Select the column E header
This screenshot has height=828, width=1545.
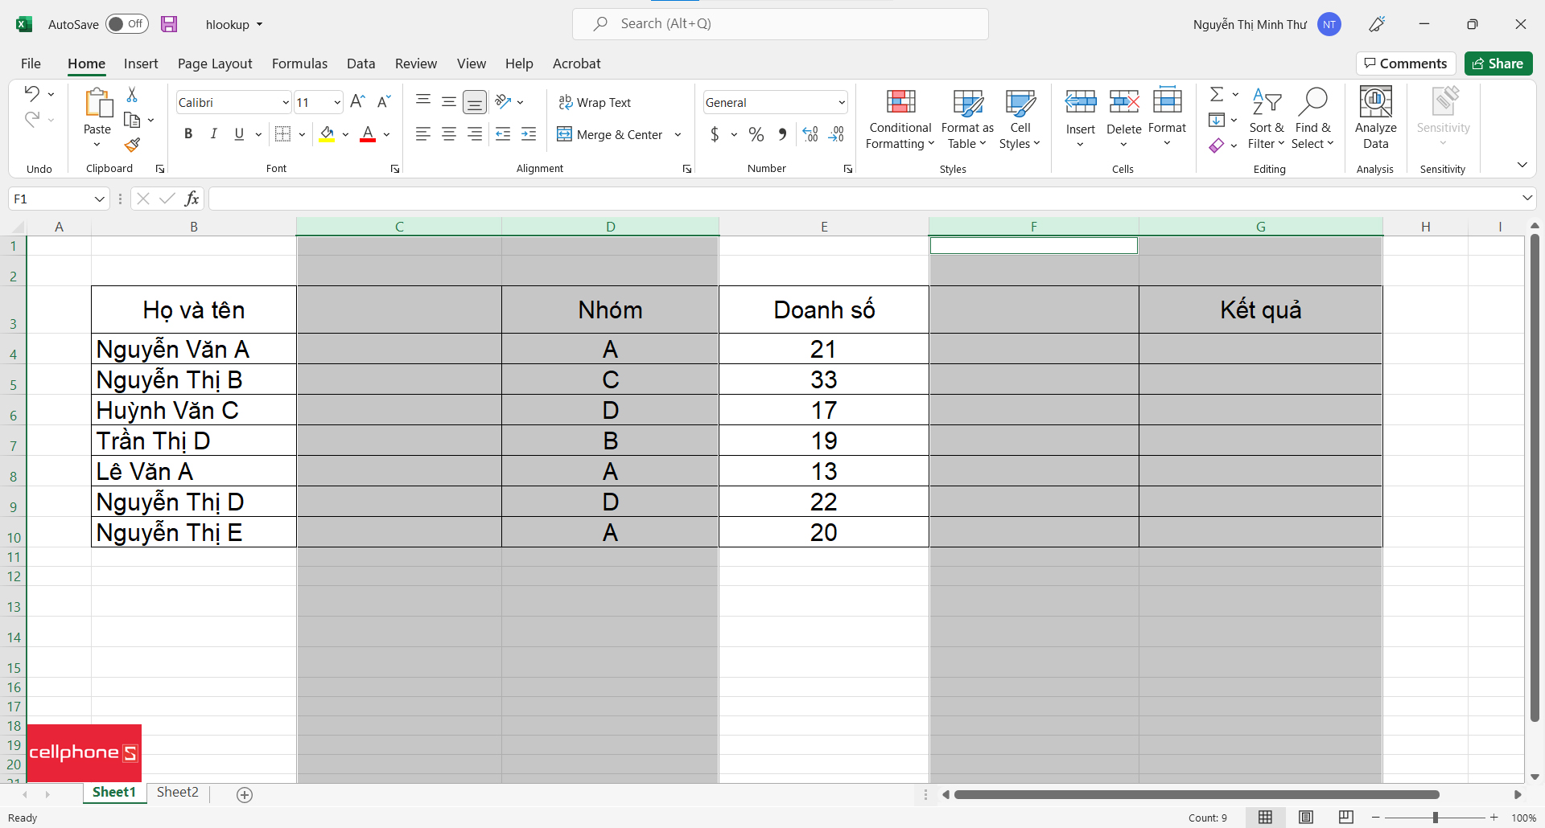(x=824, y=227)
